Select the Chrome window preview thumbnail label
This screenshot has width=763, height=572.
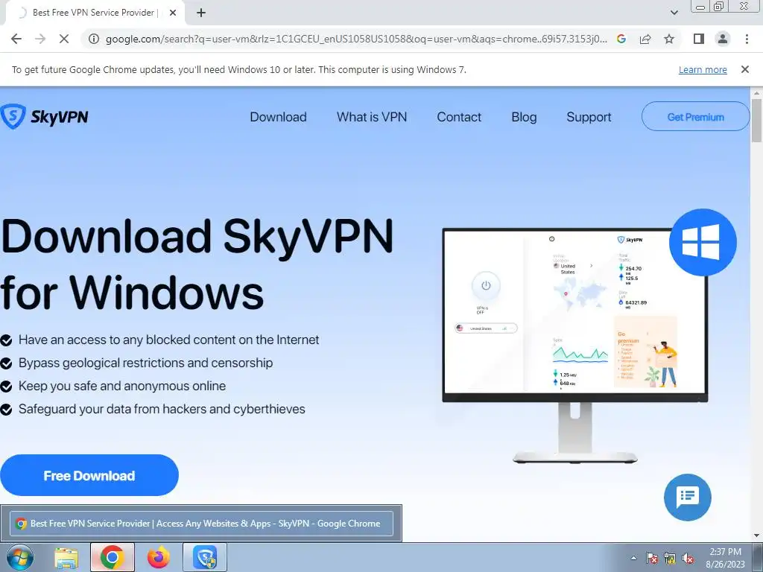(201, 524)
